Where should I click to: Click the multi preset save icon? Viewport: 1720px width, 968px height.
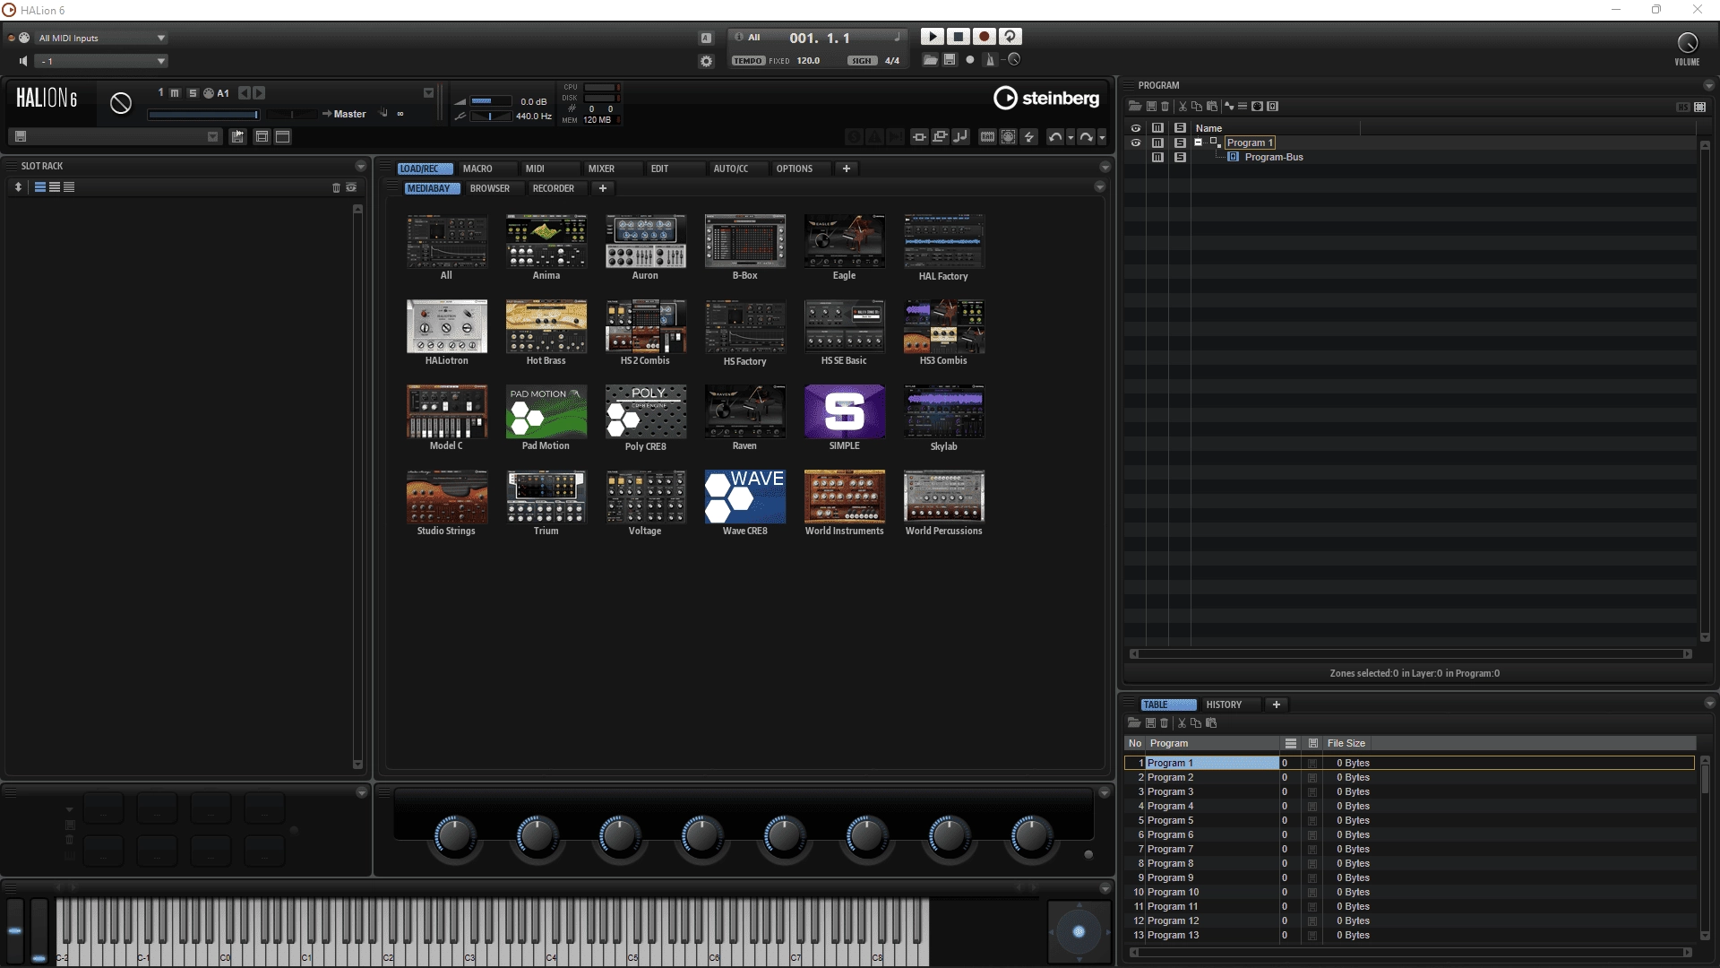point(21,137)
